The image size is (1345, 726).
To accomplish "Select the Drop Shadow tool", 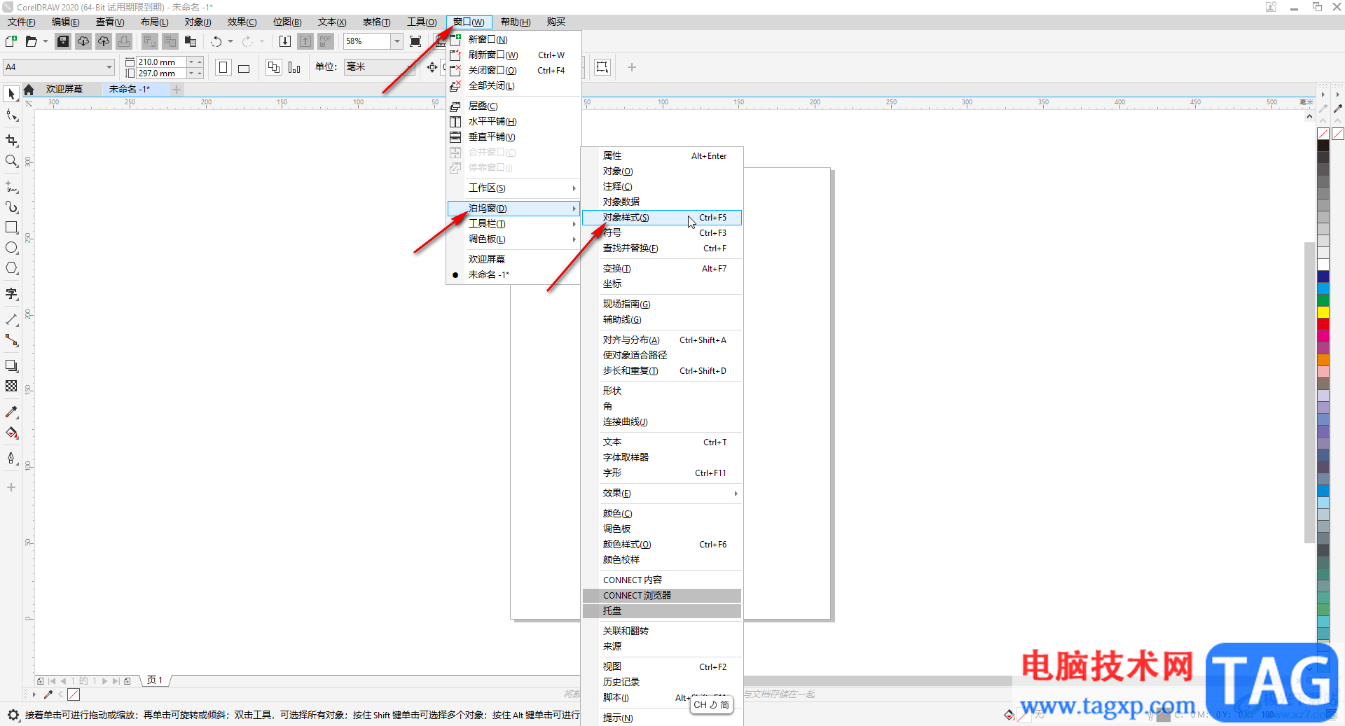I will point(11,365).
